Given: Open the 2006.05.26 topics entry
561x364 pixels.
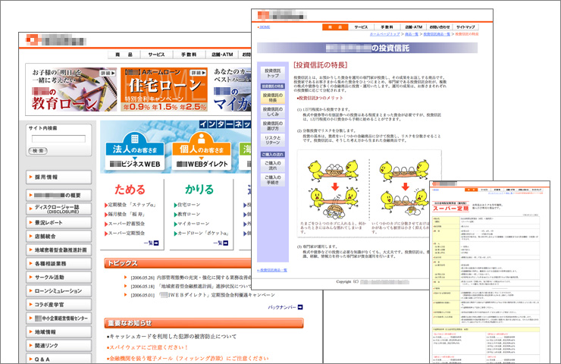Looking at the screenshot, I should 191,278.
